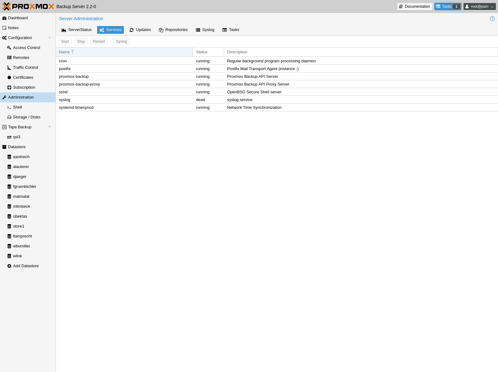
Task: Open the Documentation button
Action: (x=415, y=7)
